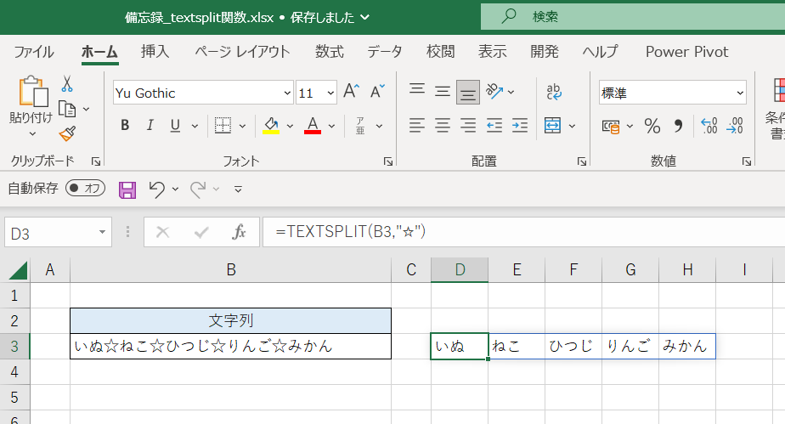This screenshot has width=785, height=424.
Task: Open the 標準 number format dropdown
Action: pyautogui.click(x=740, y=93)
